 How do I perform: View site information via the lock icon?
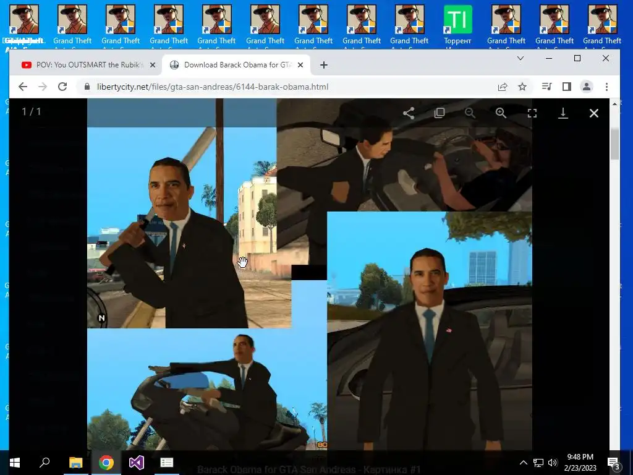click(x=87, y=87)
